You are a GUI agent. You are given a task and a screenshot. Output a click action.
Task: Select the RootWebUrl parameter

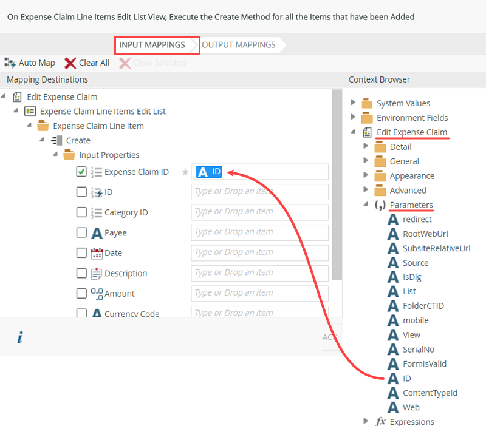[425, 234]
